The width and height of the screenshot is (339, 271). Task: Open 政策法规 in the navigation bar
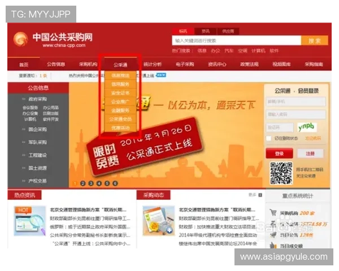(x=249, y=64)
